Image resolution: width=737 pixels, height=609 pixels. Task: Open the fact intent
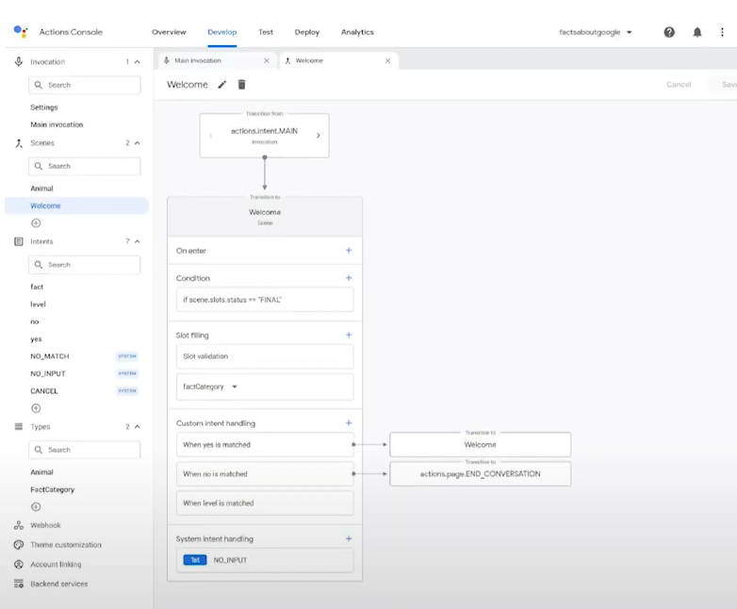click(x=37, y=287)
